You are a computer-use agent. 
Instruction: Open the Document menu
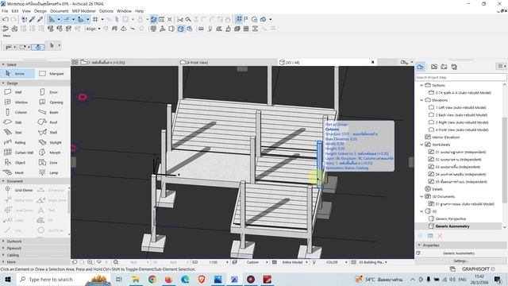coord(60,11)
